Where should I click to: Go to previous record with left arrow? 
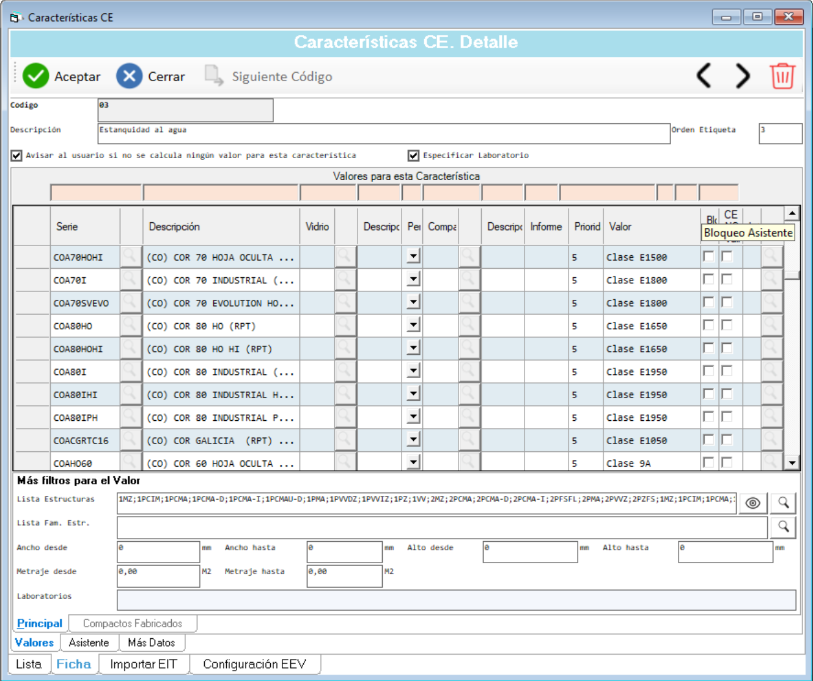(x=704, y=76)
